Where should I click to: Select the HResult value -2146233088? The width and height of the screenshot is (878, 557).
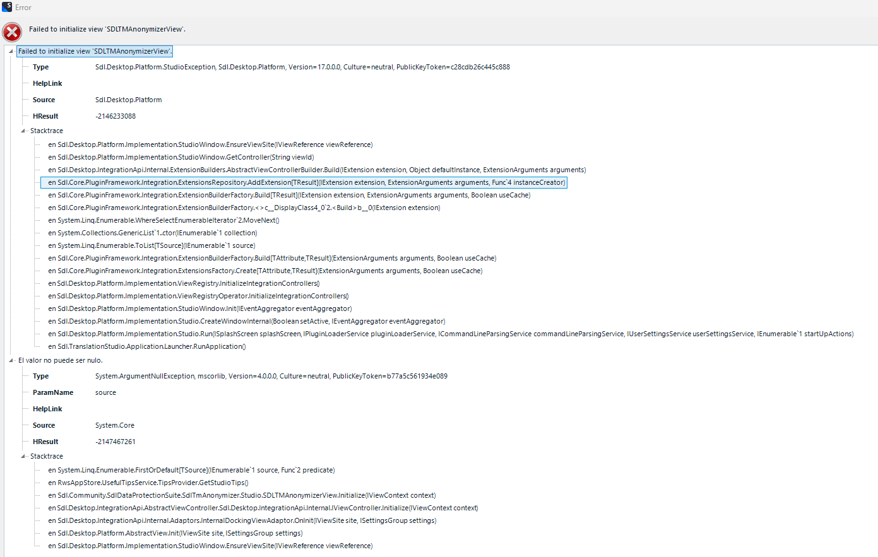point(115,115)
